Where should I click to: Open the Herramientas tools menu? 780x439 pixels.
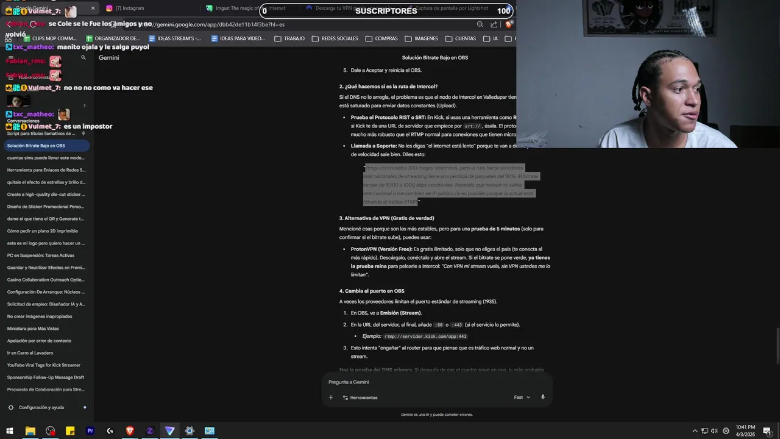point(360,398)
